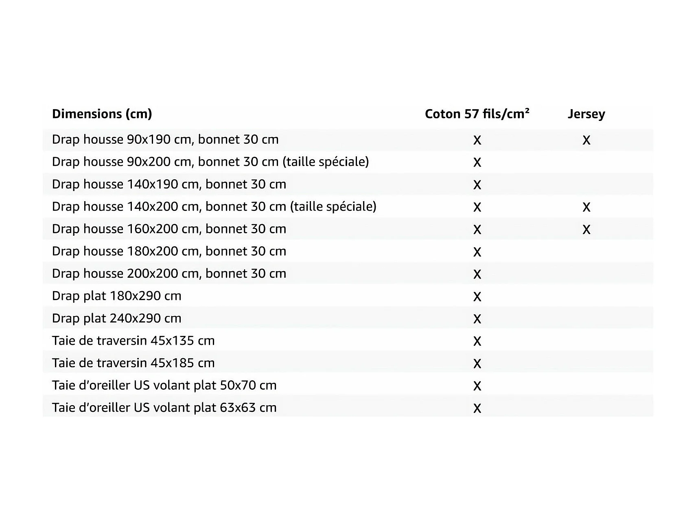Click the "Drap housse 180x200 cm" row label
Viewport: 696px width, 522px height.
(169, 251)
